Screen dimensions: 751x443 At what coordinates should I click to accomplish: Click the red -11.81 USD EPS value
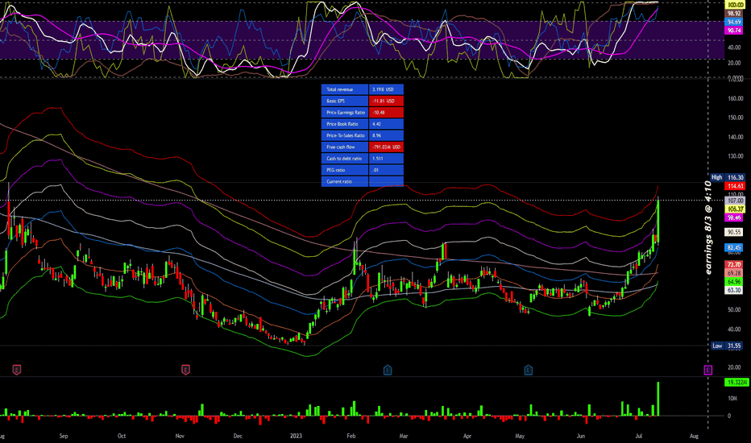point(386,101)
